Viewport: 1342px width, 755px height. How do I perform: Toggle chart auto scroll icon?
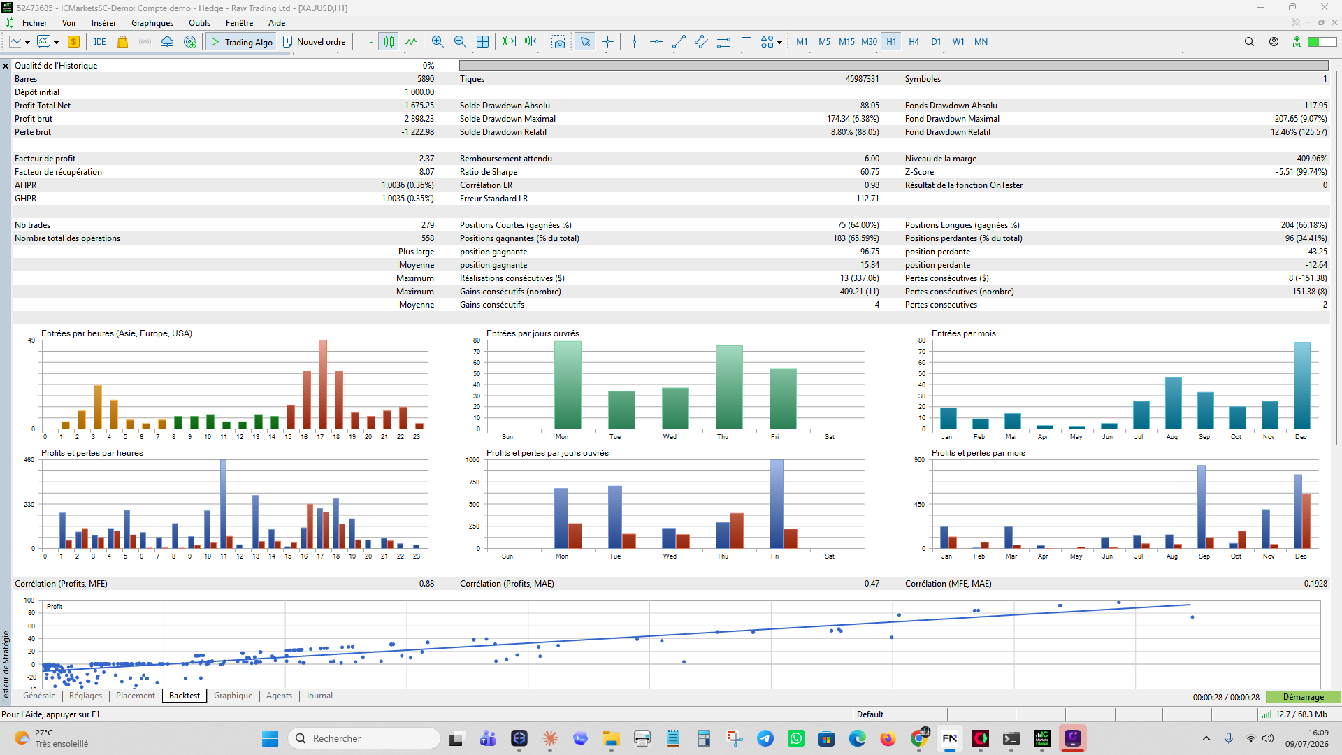[509, 42]
